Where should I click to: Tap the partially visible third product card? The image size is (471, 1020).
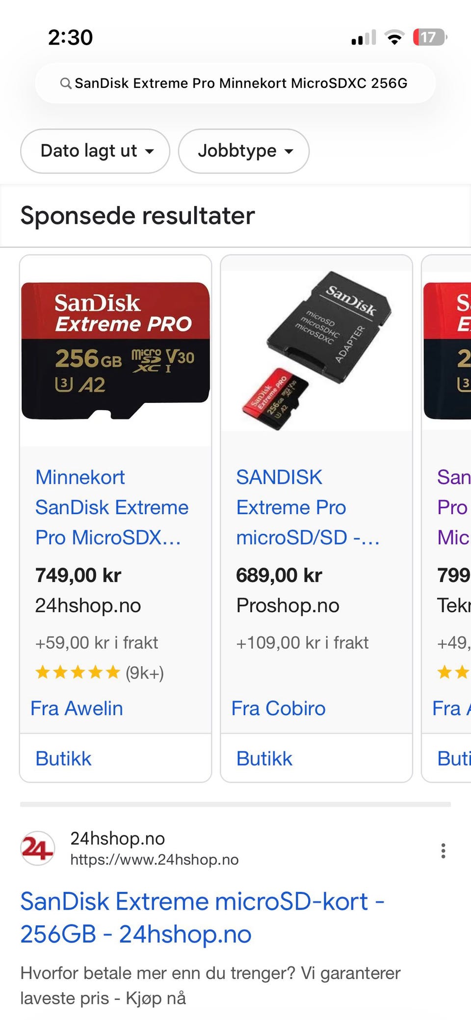coord(446,518)
